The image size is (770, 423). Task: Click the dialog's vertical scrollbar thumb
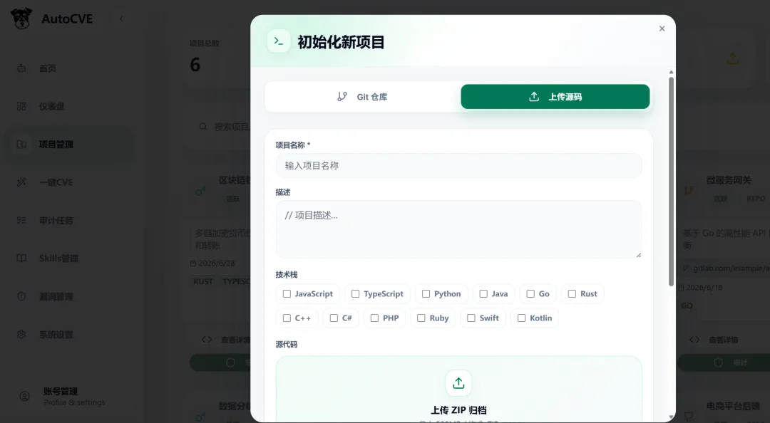point(672,182)
